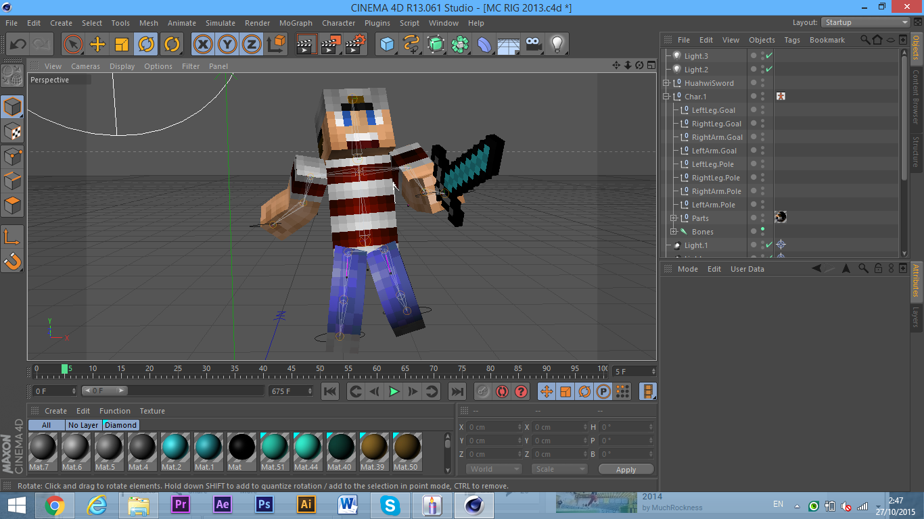Activate the Rotate tool in the top toolbar

click(x=146, y=45)
